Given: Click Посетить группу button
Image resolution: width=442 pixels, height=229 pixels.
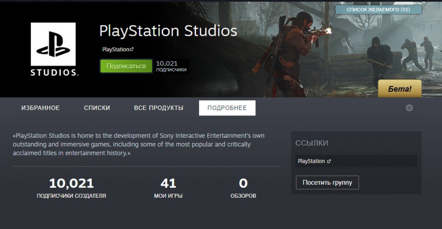Looking at the screenshot, I should coord(327,183).
